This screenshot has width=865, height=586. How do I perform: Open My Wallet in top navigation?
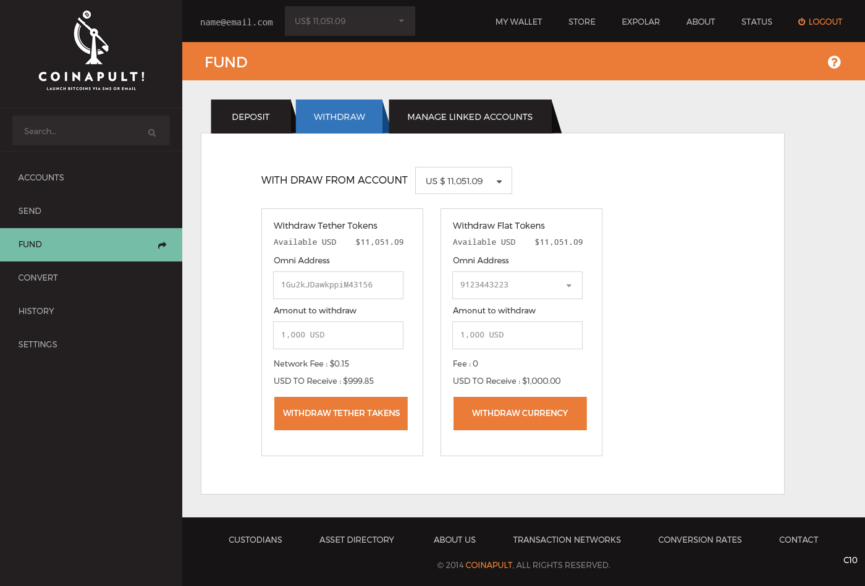(x=518, y=22)
